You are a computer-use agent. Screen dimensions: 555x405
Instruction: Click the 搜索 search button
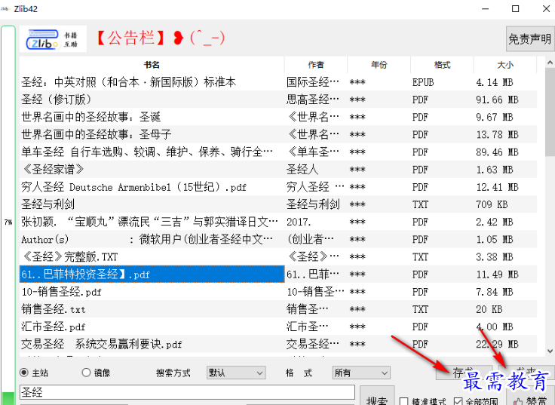pos(377,397)
